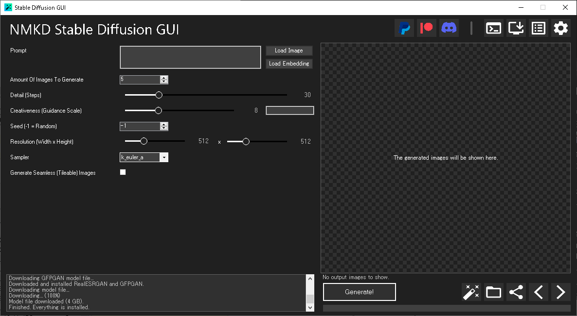Screen dimensions: 577x316
Task: Click the share image icon
Action: pos(516,292)
